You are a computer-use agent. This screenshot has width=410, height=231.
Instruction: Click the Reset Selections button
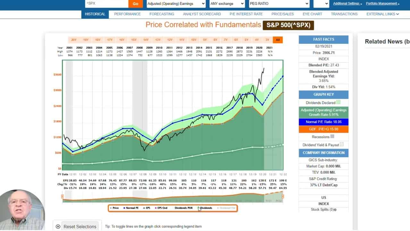pos(80,227)
